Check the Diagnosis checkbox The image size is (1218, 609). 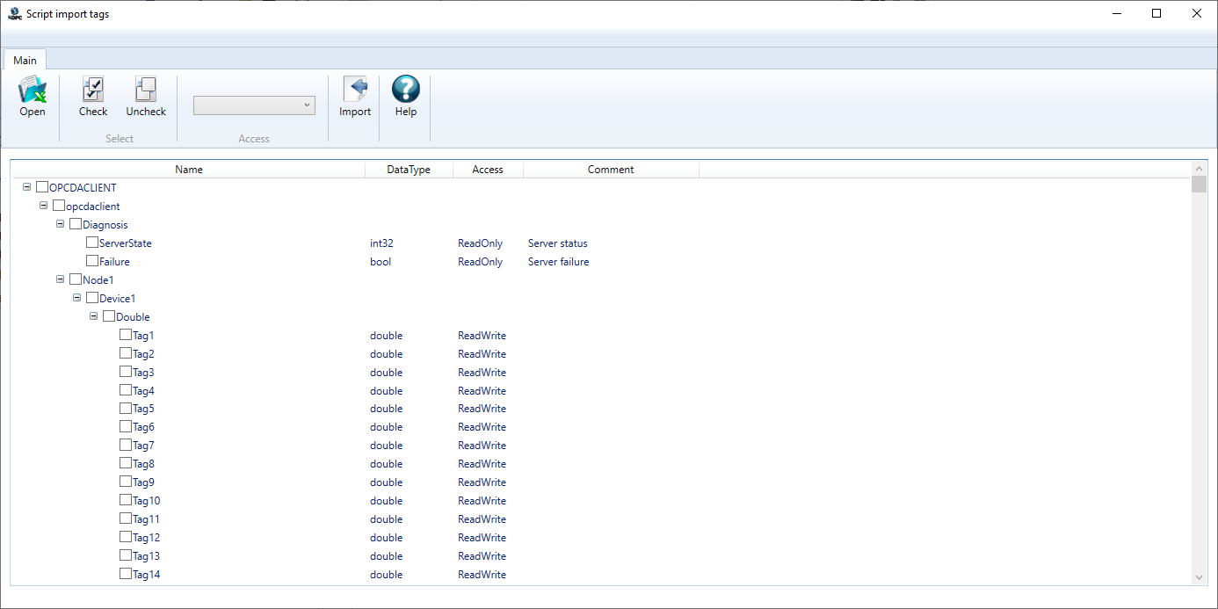tap(76, 224)
